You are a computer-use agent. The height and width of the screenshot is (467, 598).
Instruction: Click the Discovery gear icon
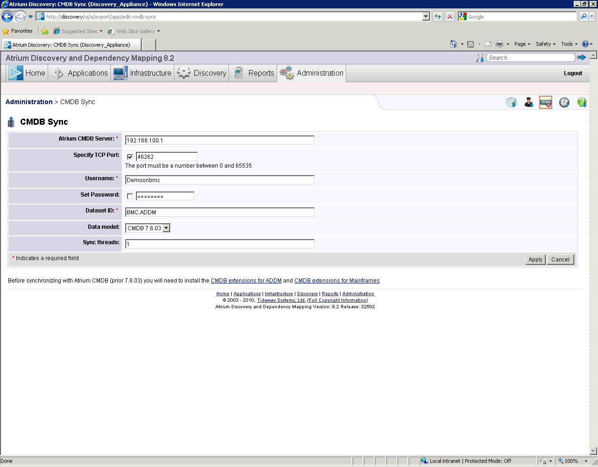[x=184, y=73]
